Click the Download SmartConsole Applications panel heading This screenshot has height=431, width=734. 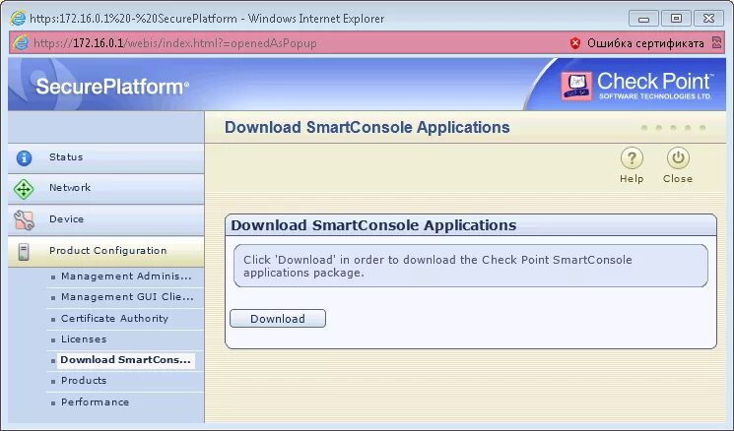point(373,225)
